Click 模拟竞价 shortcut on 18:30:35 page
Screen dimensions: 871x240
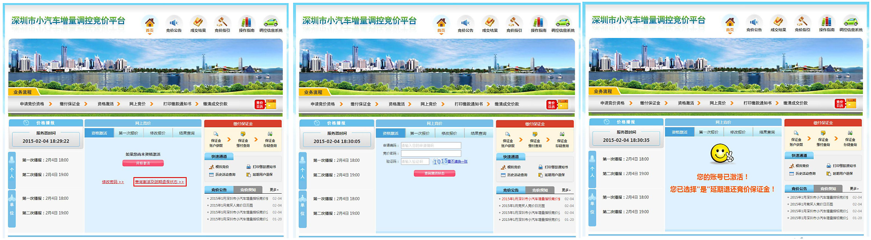pos(799,166)
